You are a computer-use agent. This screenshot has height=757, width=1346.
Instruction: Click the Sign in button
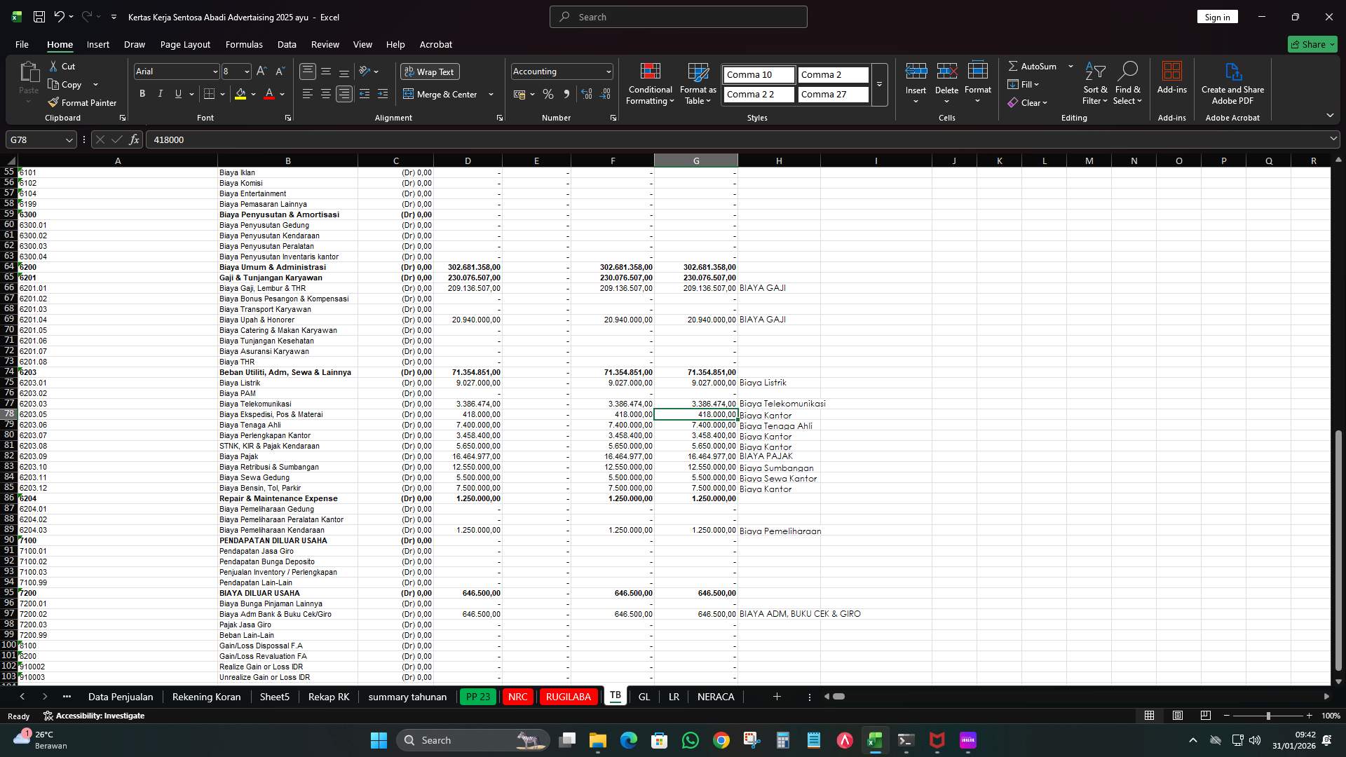point(1217,16)
